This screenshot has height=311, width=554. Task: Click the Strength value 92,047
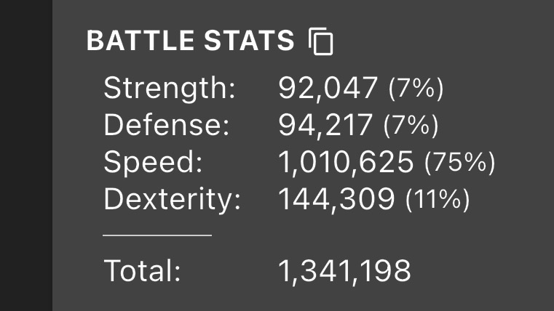tap(328, 88)
